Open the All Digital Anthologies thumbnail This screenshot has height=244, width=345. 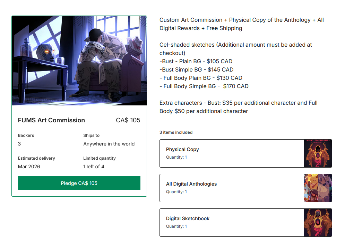pyautogui.click(x=318, y=188)
